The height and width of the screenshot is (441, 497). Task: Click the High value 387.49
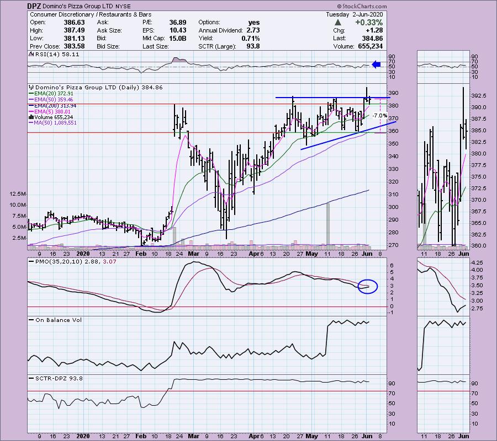[74, 30]
